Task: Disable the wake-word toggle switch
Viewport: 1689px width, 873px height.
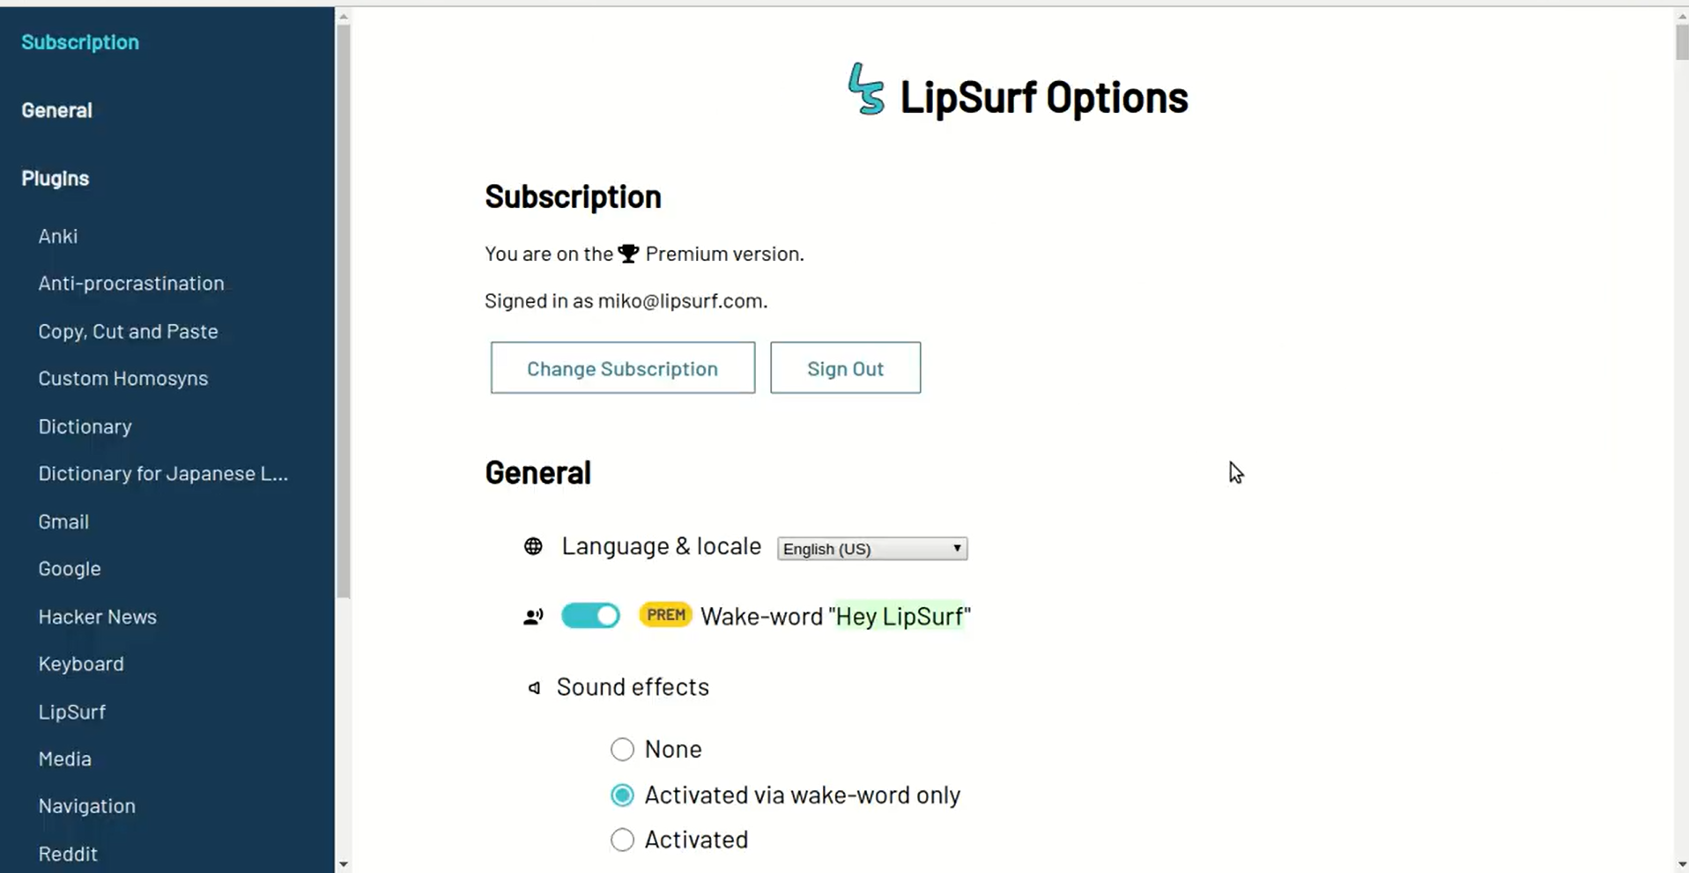Action: (590, 615)
